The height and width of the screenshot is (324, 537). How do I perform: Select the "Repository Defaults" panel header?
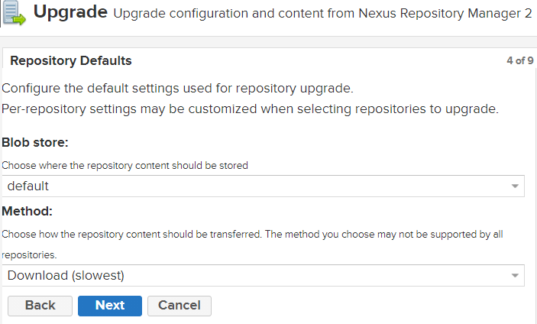pos(71,61)
